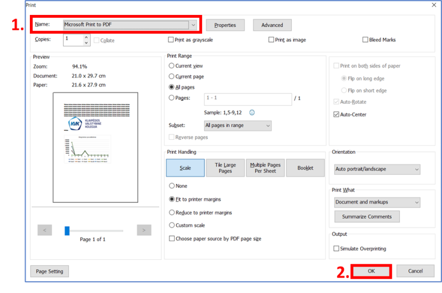Open the printer Name dropdown
Screen dimensions: 442x293
[x=193, y=25]
